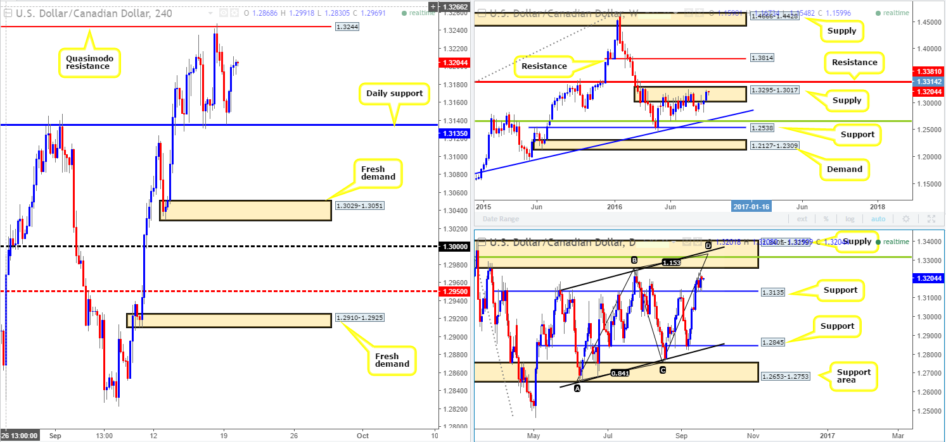Select the 1.3135 support label on daily chart
Screen dimensions: 946x442
click(x=774, y=292)
